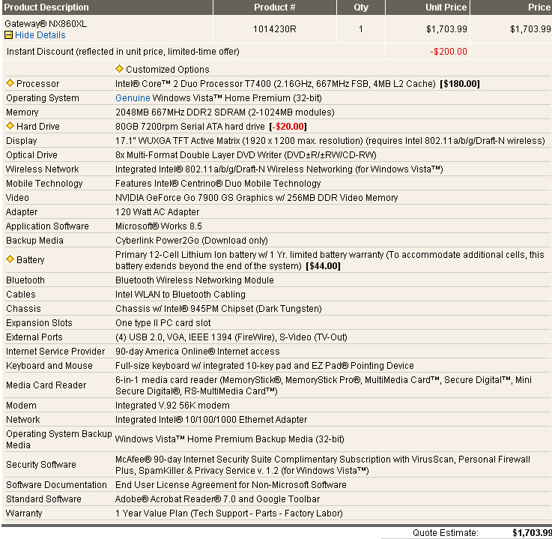The image size is (552, 539).
Task: Click the Intel WLAN to Bluetooth Cabling value
Action: click(x=181, y=295)
